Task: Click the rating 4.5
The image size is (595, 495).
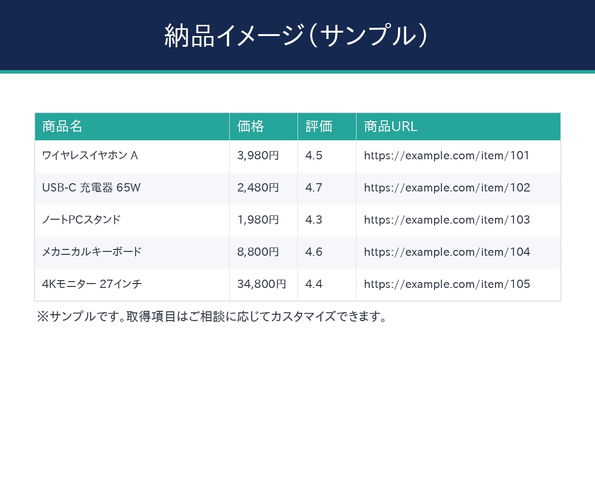Action: [x=314, y=155]
